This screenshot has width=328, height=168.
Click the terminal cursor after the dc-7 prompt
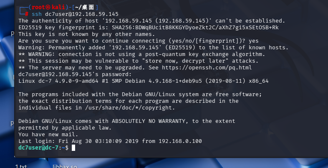(x=73, y=148)
